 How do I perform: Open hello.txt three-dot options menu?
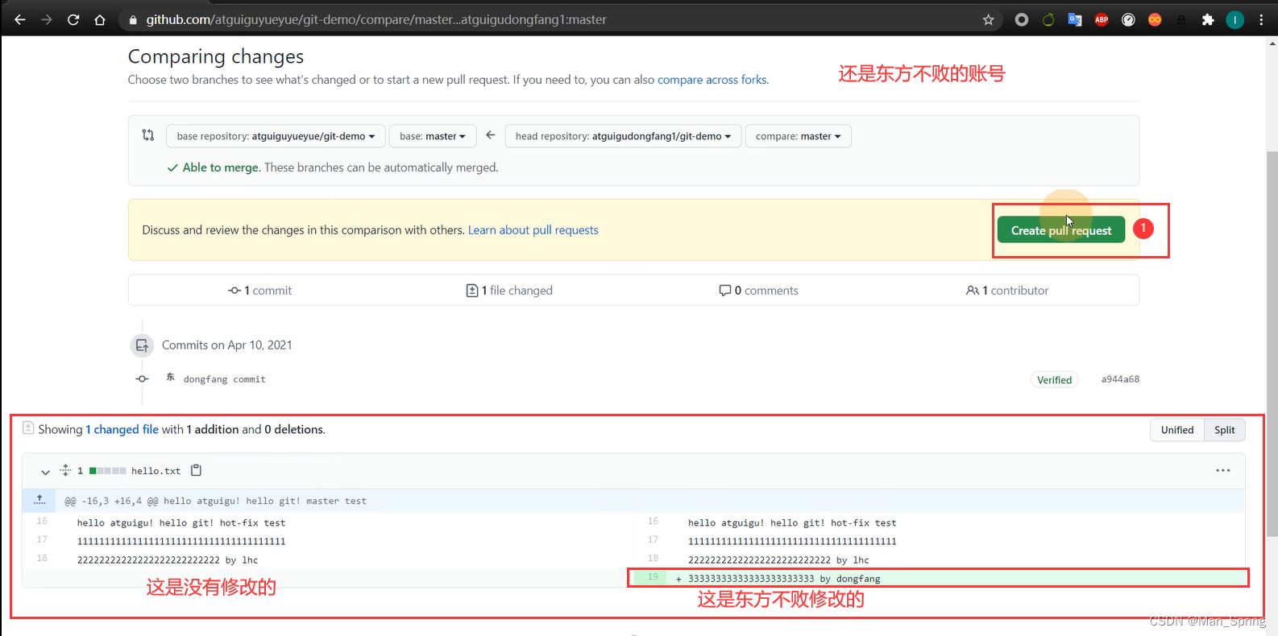pos(1222,471)
